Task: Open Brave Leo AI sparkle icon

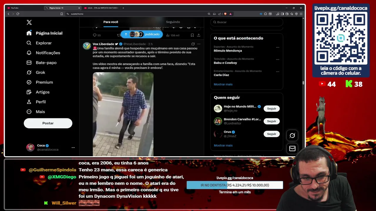Action: [292, 14]
